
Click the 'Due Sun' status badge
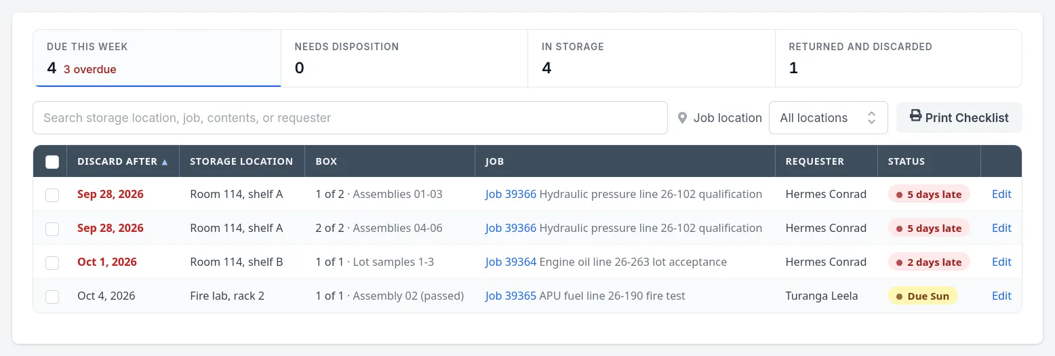point(923,296)
